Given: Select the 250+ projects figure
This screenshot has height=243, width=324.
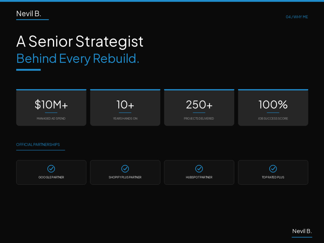Looking at the screenshot, I should pyautogui.click(x=199, y=104).
